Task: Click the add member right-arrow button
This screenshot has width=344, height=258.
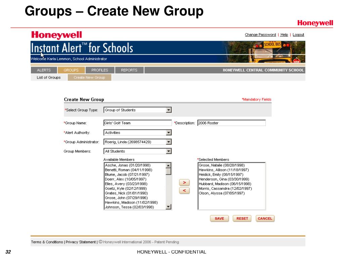Action: [184, 182]
